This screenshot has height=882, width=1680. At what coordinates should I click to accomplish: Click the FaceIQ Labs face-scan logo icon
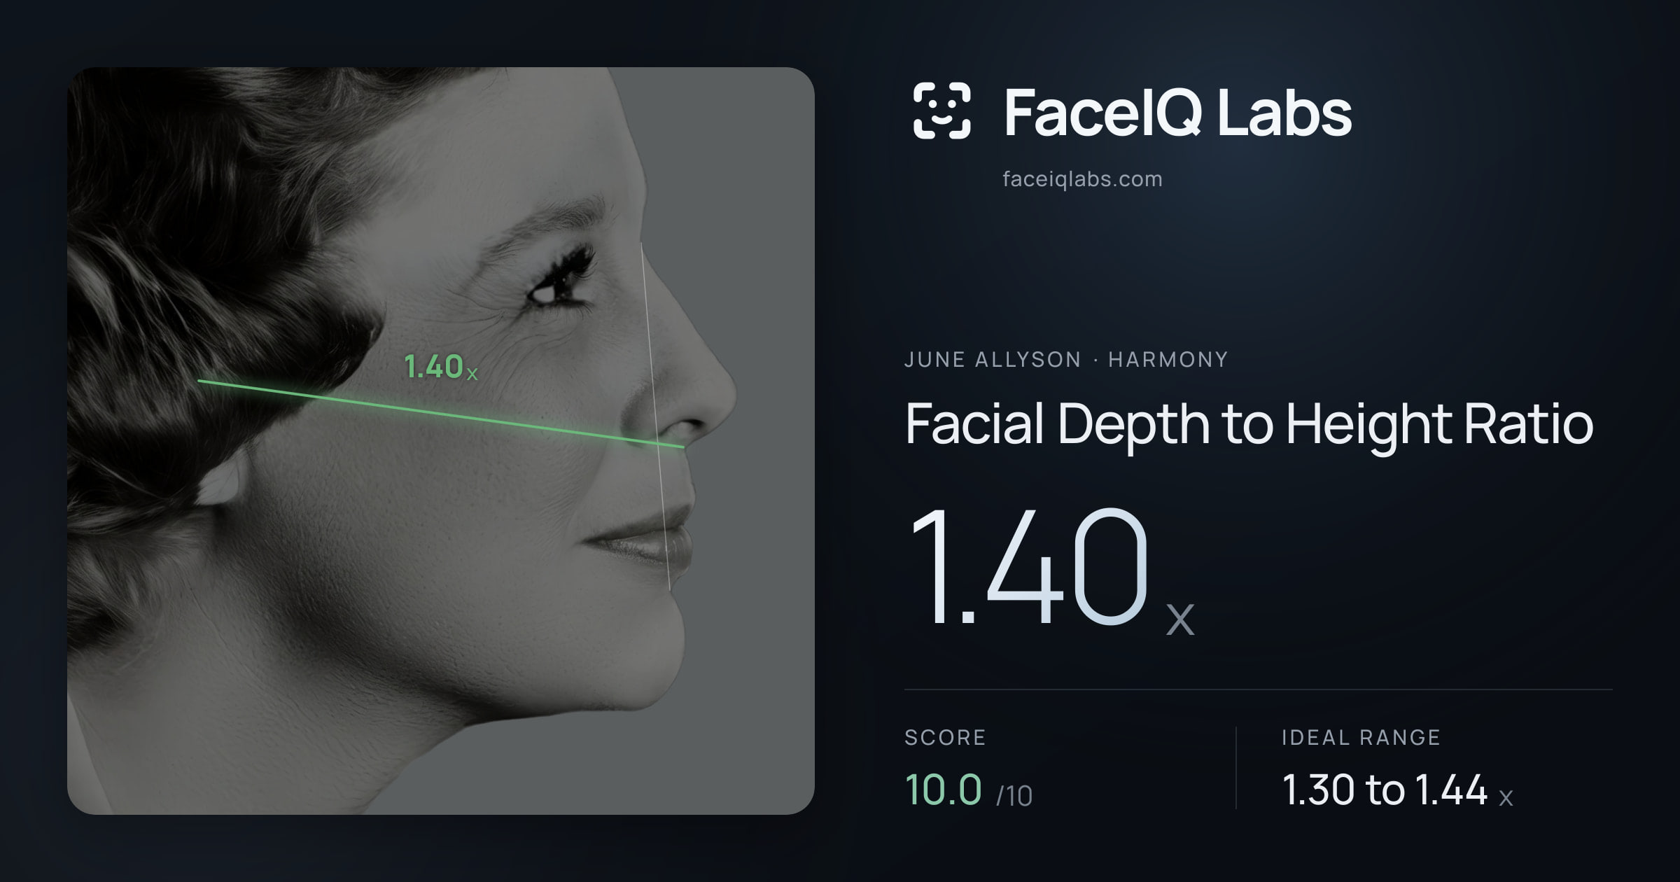[x=941, y=111]
